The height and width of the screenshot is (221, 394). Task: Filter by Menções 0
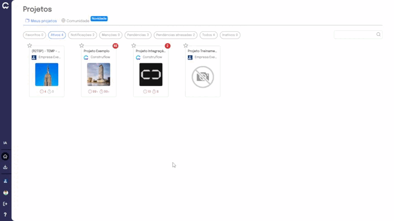(x=111, y=35)
